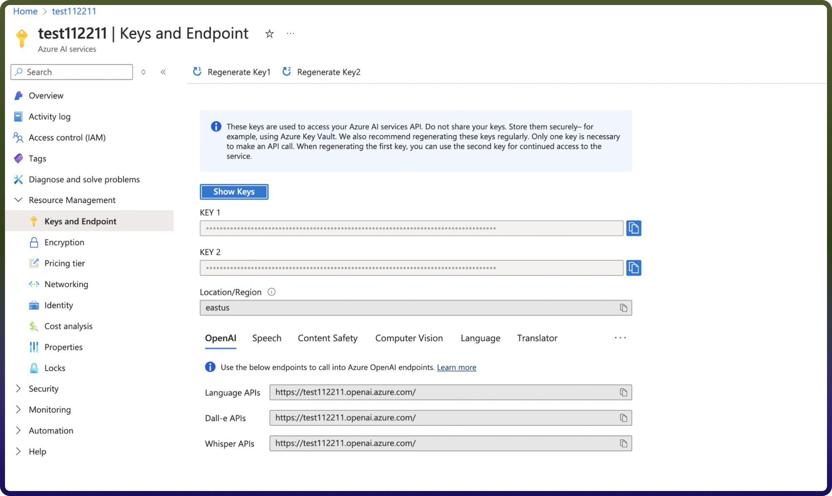Click the KEY 2 masked field
Screen dimensions: 832x496
[x=411, y=268]
